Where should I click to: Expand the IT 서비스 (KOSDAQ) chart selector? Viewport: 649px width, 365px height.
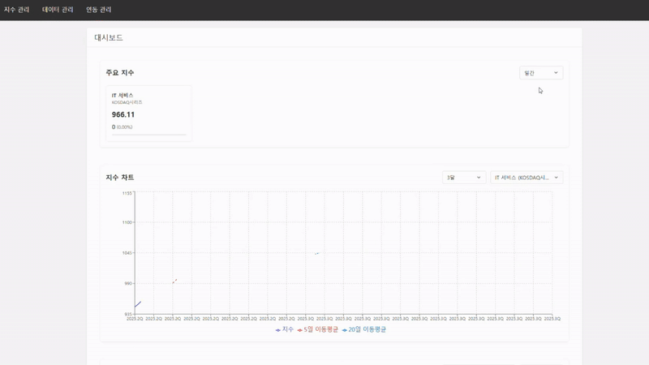[x=527, y=178]
